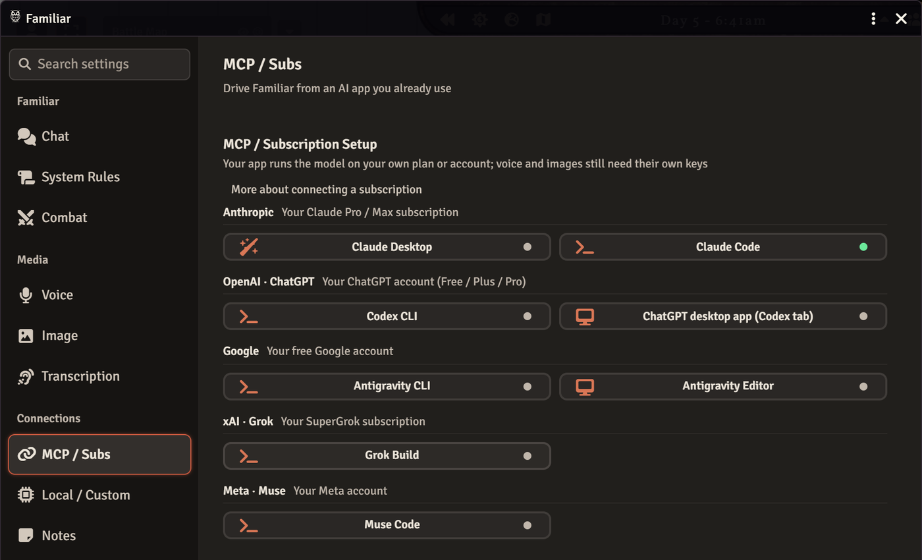922x560 pixels.
Task: Select the Codex CLI label
Action: point(392,316)
